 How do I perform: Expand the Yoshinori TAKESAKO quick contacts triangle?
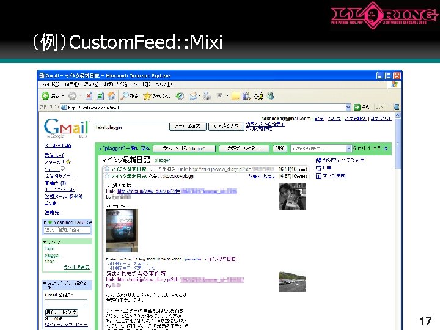(x=45, y=222)
